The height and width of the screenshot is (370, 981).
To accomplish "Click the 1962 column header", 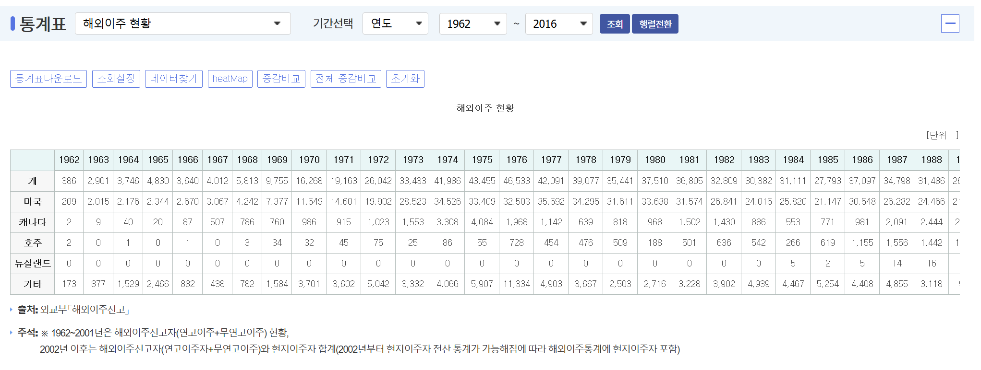I will coord(69,160).
